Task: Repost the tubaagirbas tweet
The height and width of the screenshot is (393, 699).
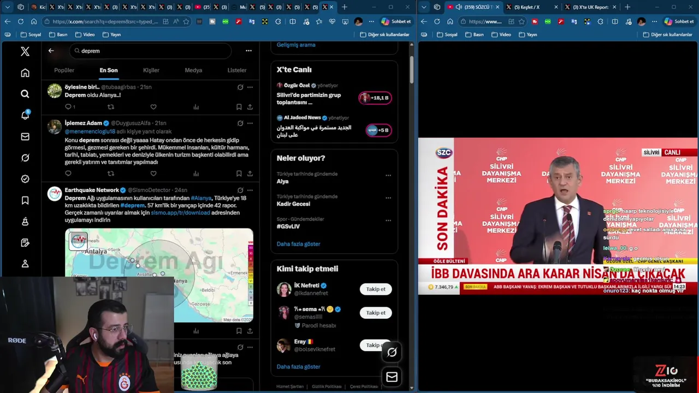Action: tap(111, 107)
